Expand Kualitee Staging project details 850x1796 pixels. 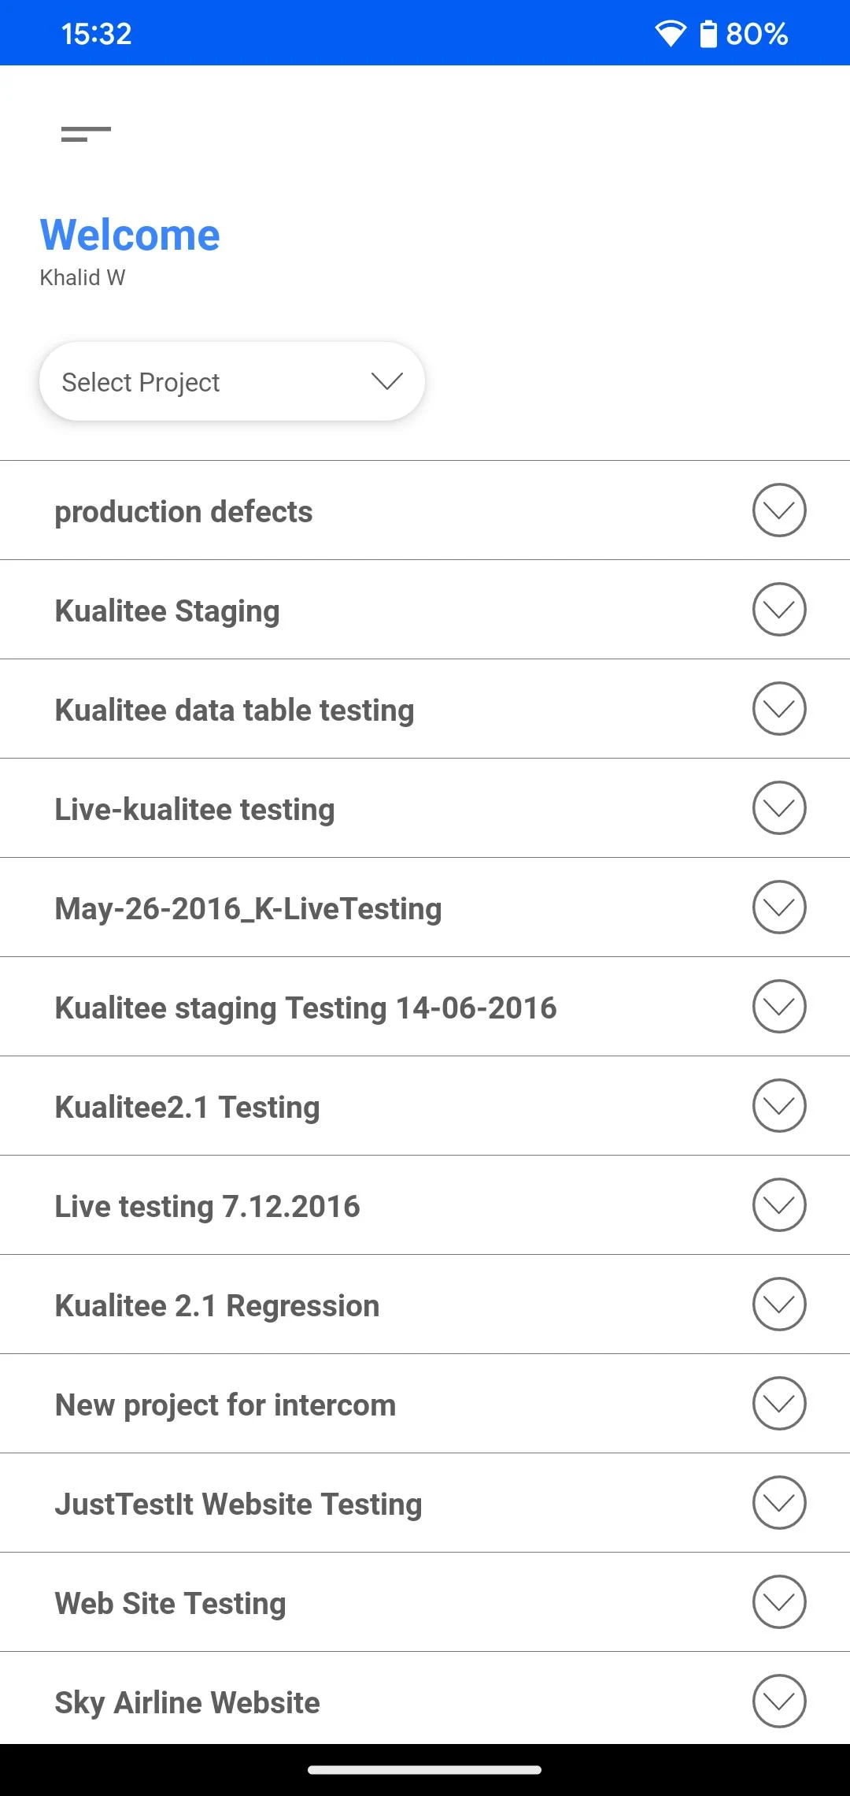point(779,610)
